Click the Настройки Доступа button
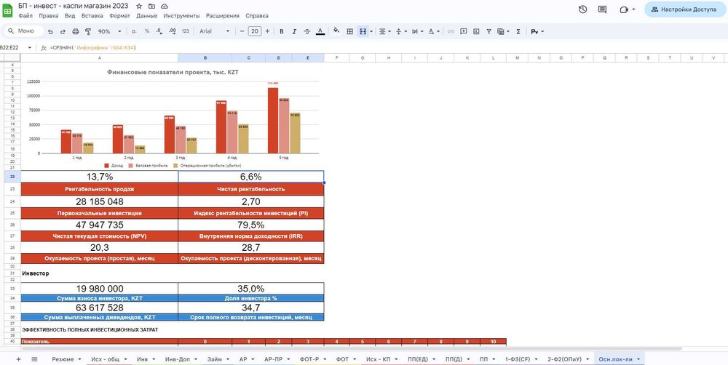 coord(684,9)
